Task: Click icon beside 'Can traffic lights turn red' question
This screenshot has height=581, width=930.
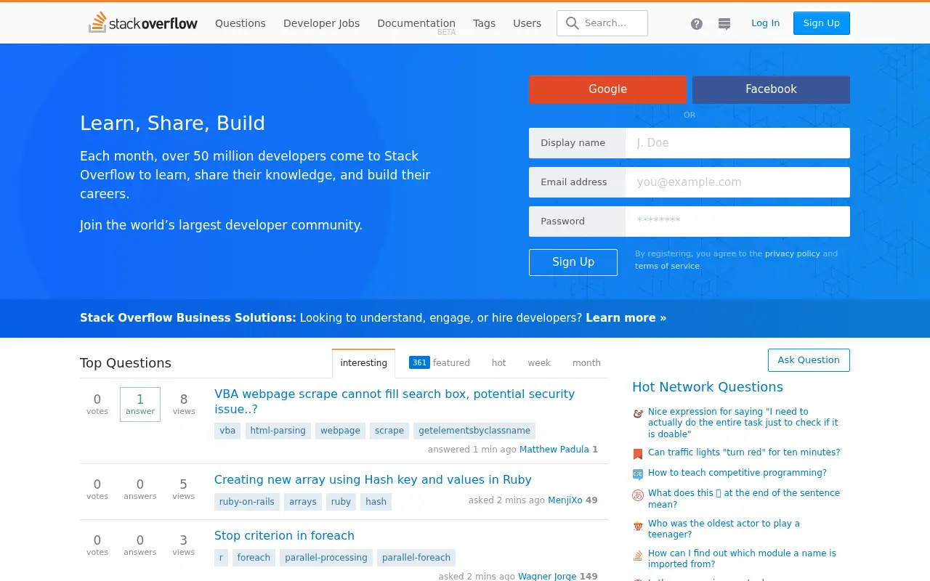Action: coord(638,454)
